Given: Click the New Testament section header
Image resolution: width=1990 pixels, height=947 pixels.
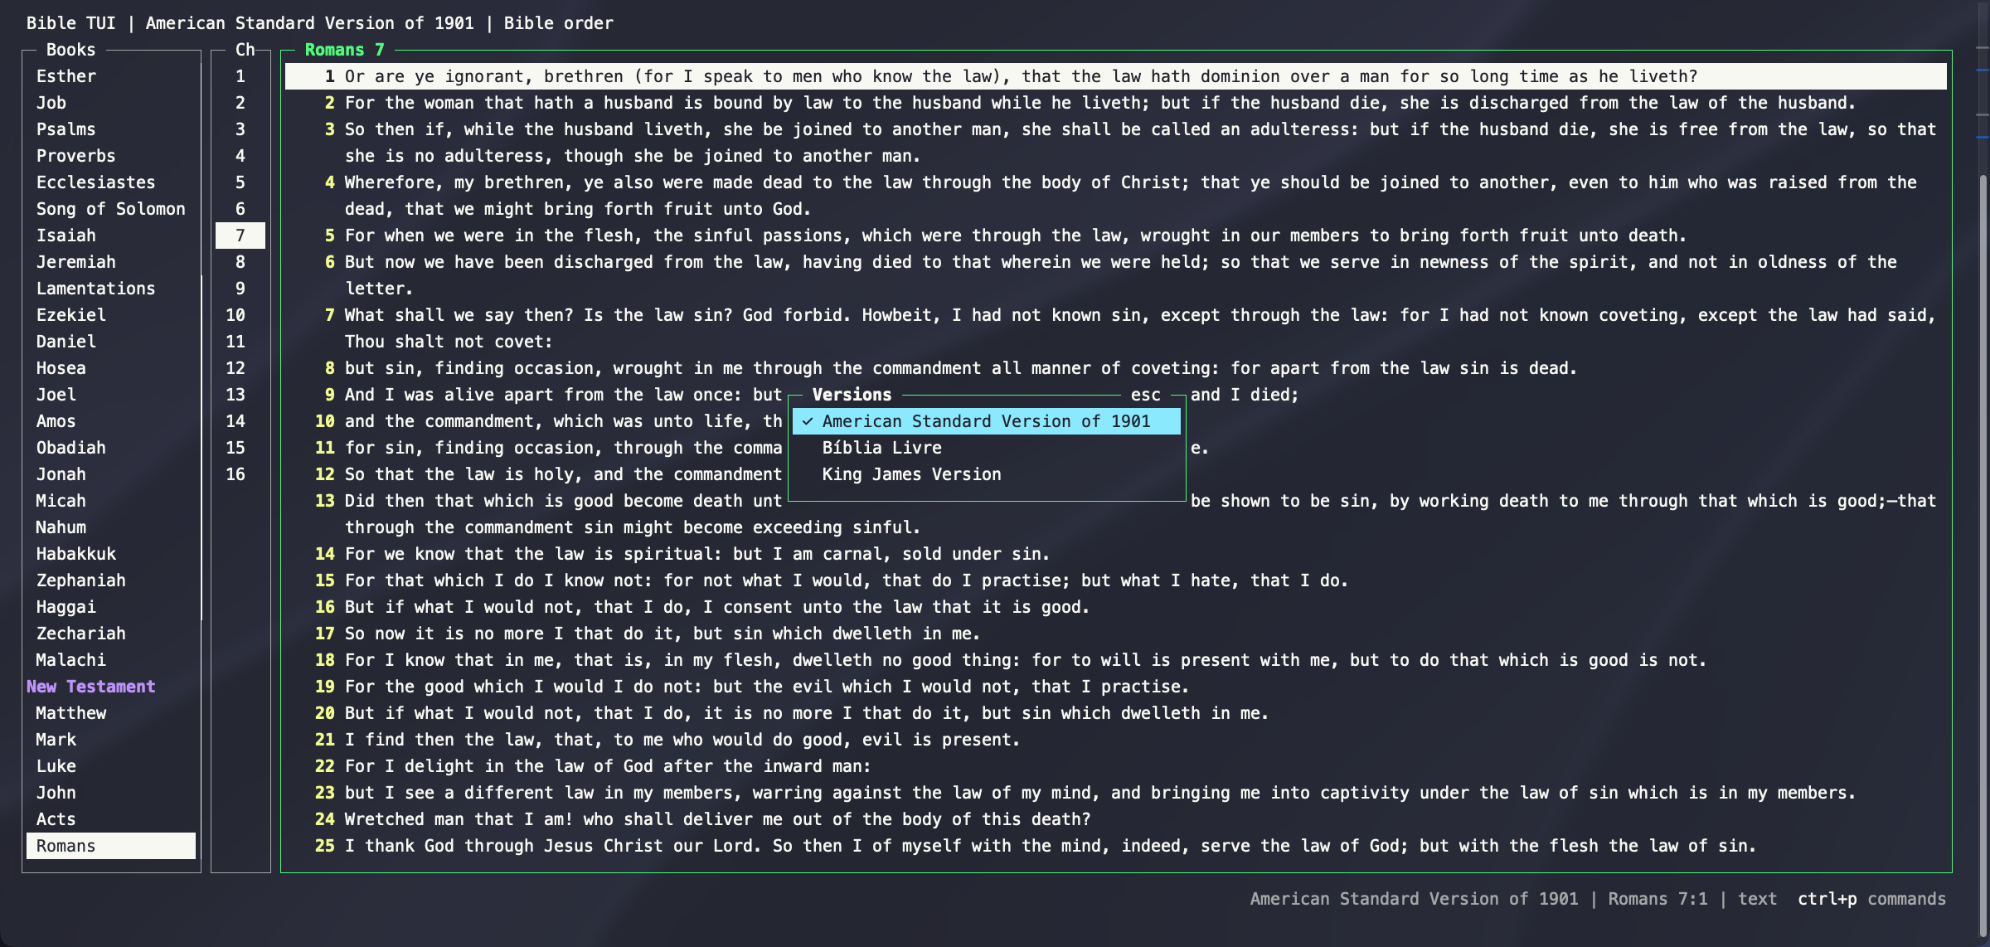Looking at the screenshot, I should click(x=91, y=687).
